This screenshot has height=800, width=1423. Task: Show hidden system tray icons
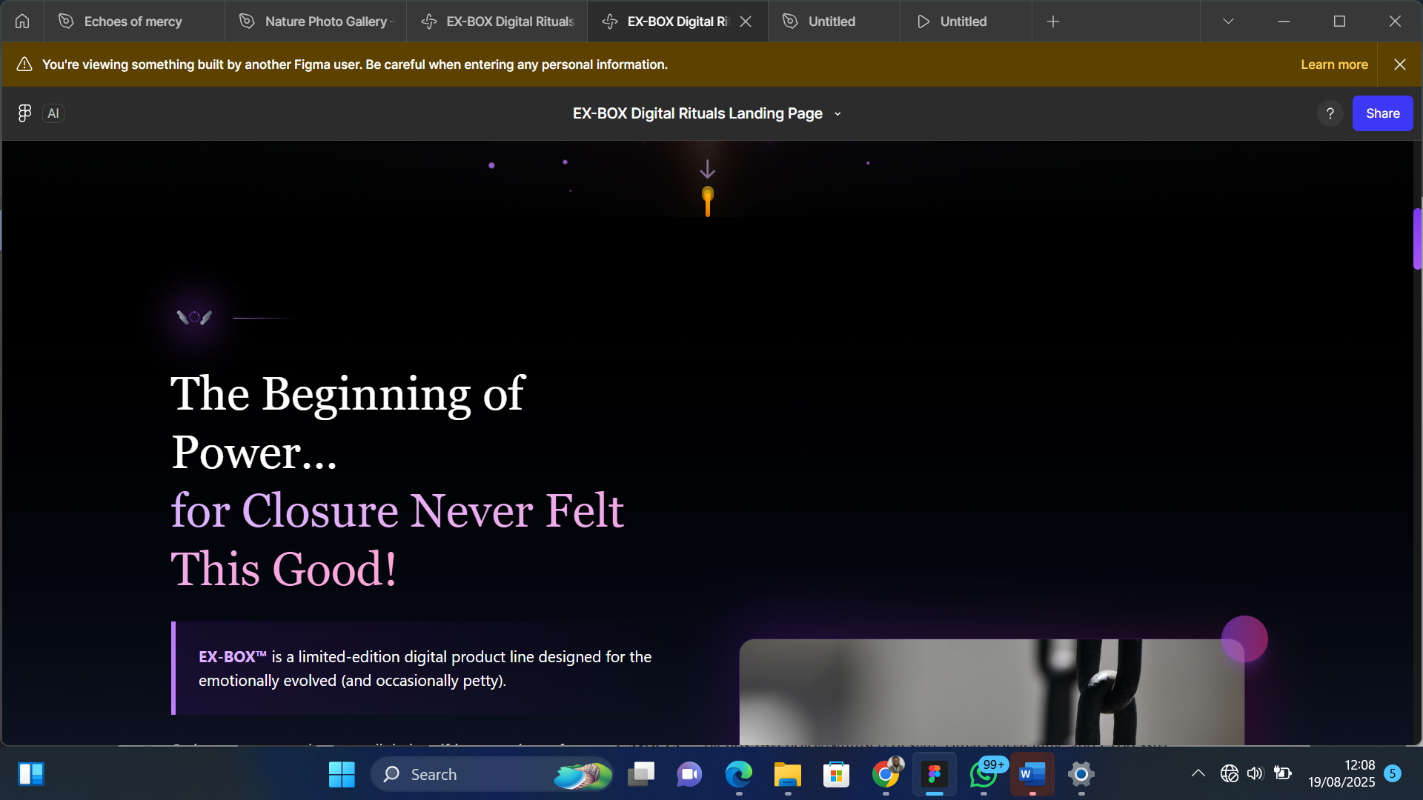[x=1198, y=774]
